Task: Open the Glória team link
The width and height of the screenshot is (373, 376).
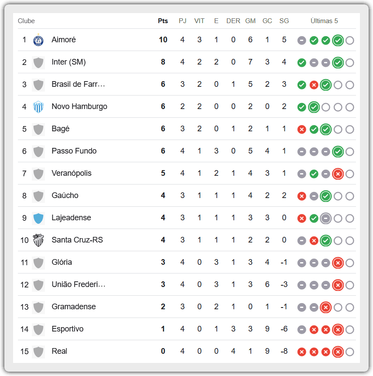Action: 62,262
